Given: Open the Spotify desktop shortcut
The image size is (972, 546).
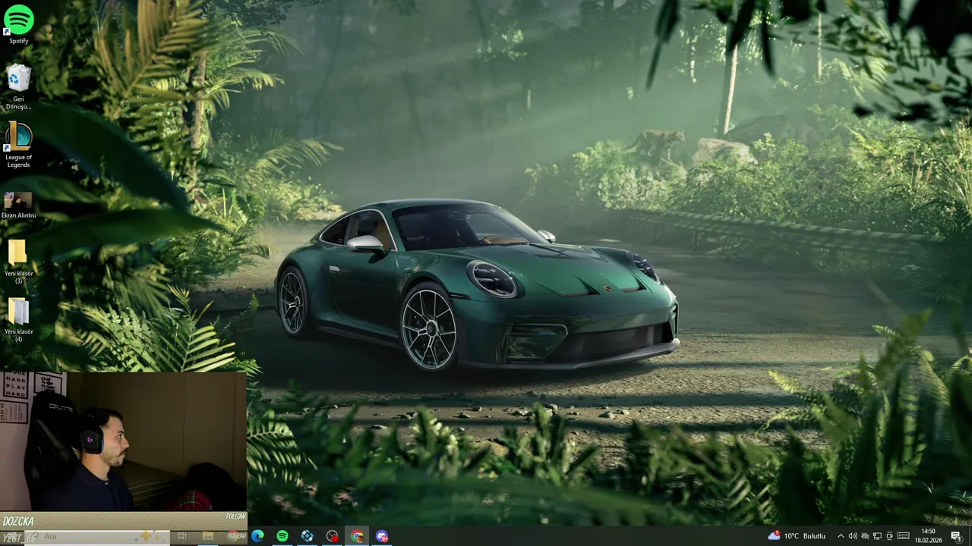Looking at the screenshot, I should click(x=18, y=24).
